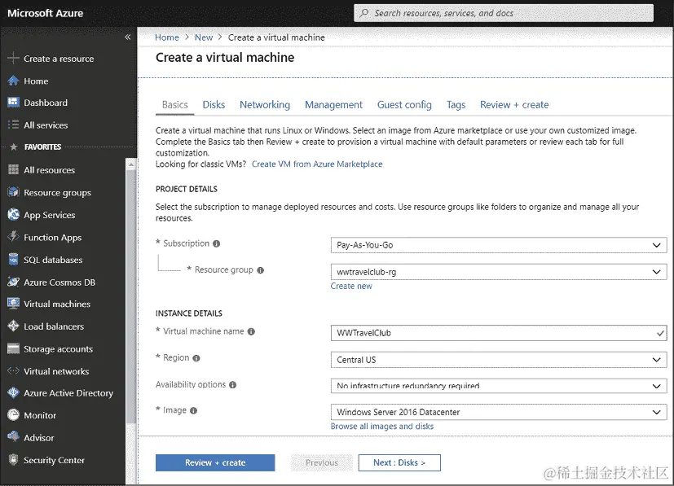Click the Home breadcrumb link

(x=167, y=37)
